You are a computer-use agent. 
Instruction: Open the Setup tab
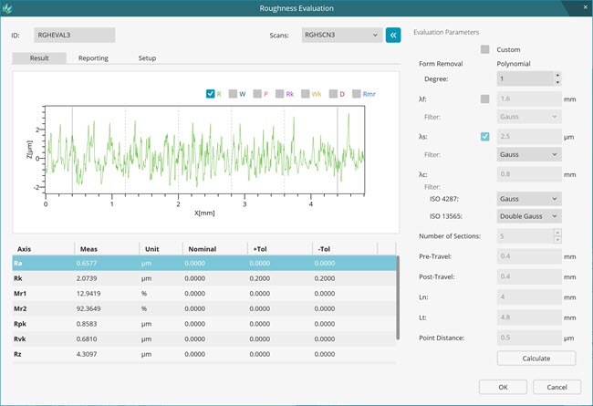(146, 58)
